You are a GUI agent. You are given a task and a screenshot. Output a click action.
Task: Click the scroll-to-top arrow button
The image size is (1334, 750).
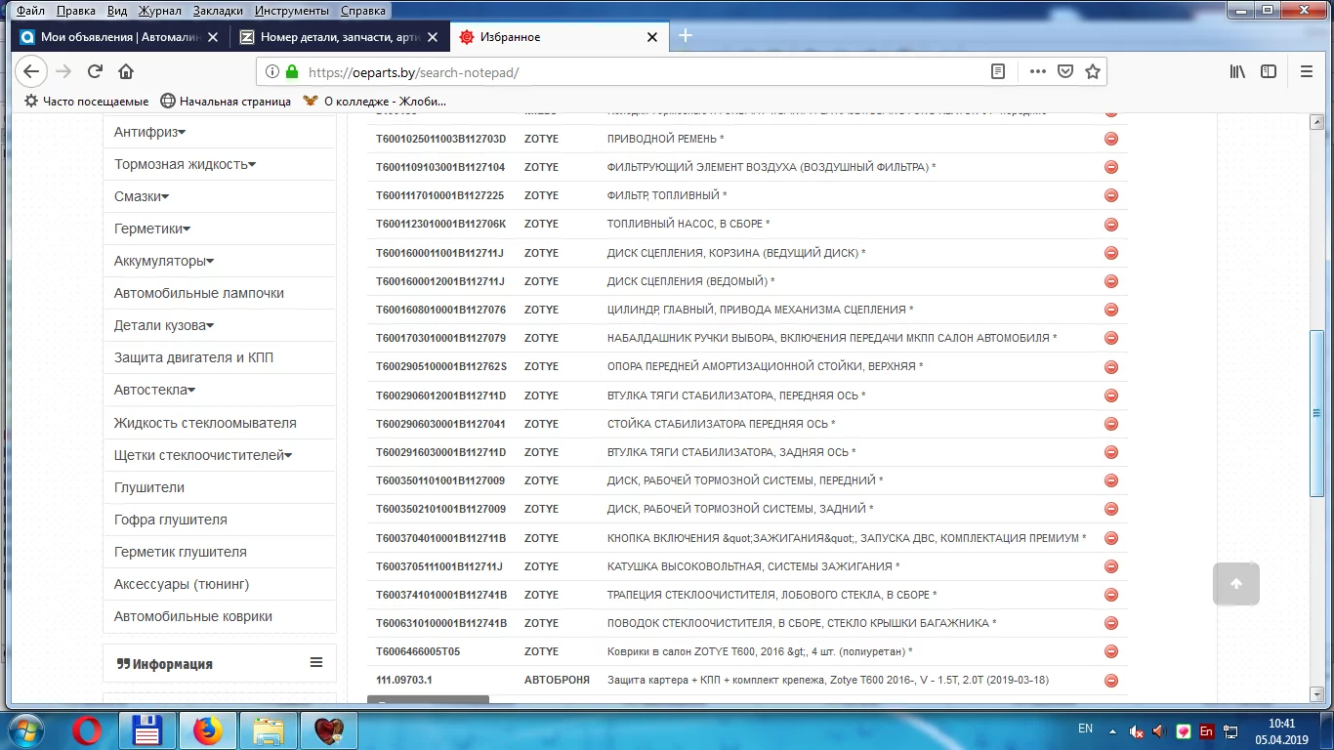(x=1235, y=584)
